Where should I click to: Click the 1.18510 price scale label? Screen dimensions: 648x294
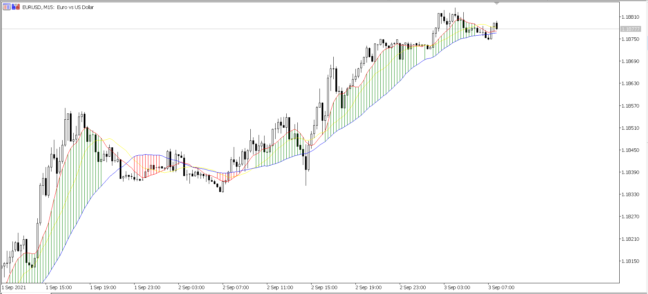(x=630, y=128)
